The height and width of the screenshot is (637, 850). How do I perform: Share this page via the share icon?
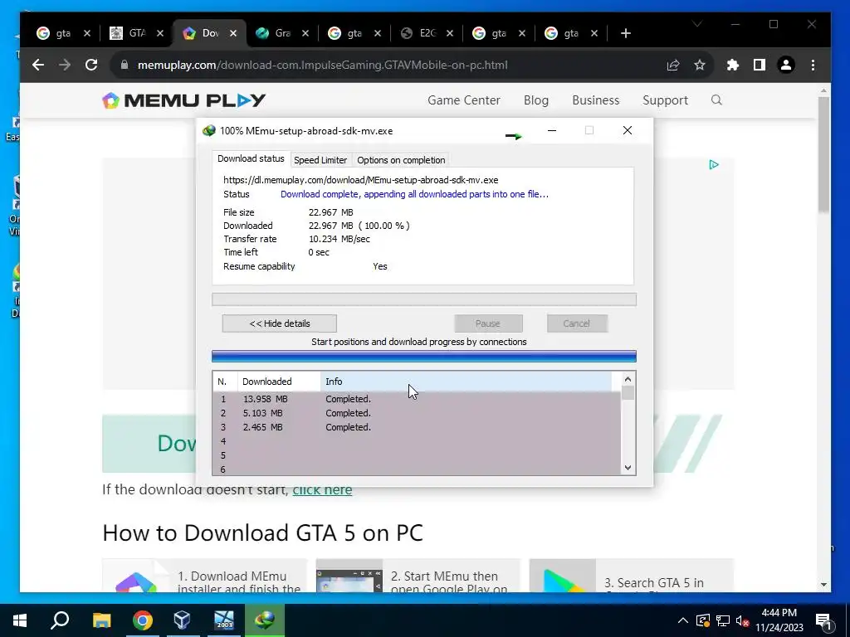[x=672, y=65]
